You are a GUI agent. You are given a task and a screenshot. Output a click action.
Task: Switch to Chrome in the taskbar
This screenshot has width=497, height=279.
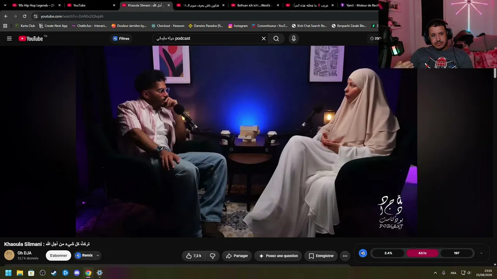[x=88, y=273]
